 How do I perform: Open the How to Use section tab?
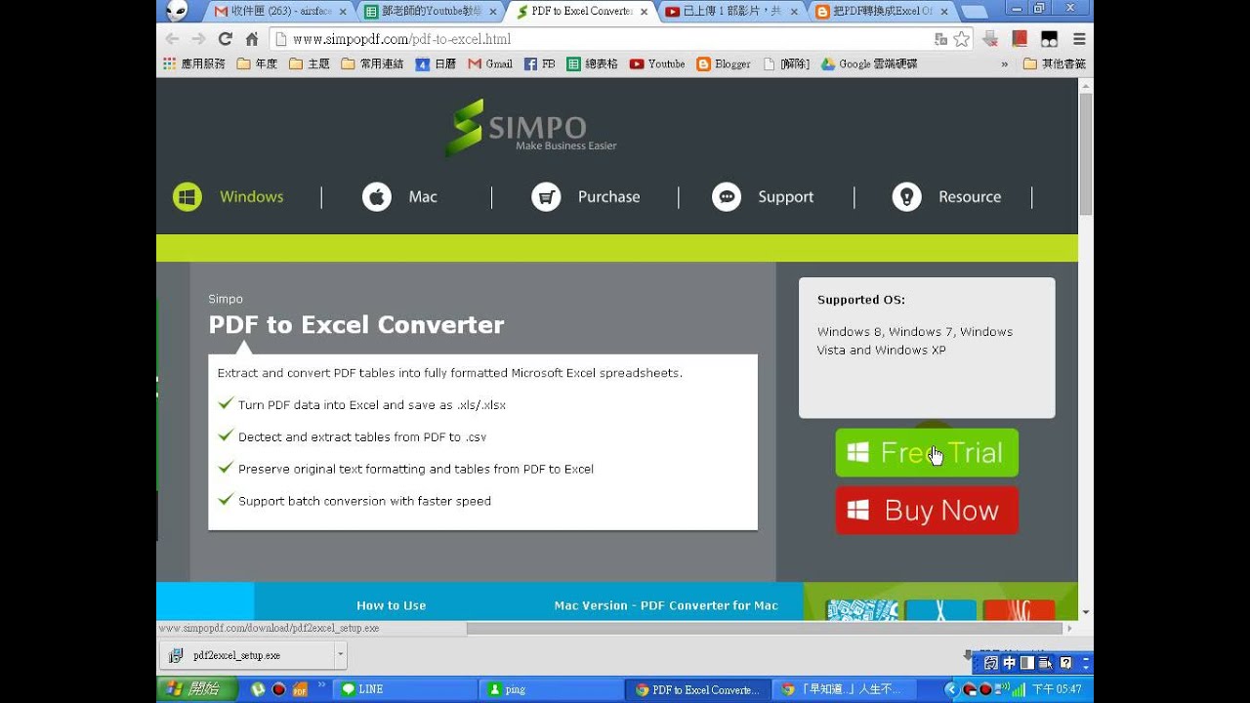(x=391, y=605)
